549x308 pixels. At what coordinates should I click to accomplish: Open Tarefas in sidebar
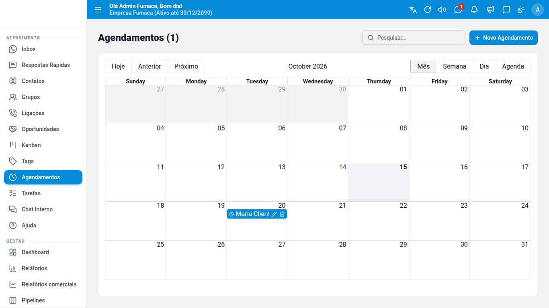tap(43, 193)
